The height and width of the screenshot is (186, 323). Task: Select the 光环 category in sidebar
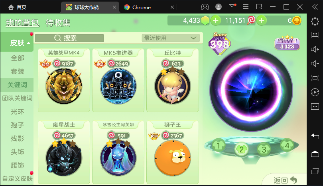[17, 111]
